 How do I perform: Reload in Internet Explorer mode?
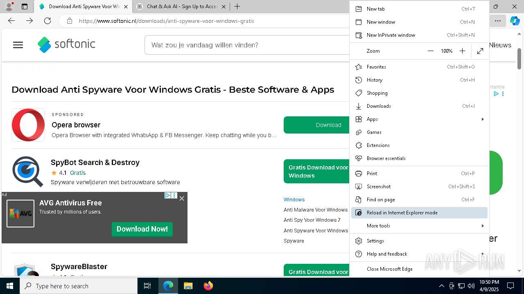pos(419,213)
